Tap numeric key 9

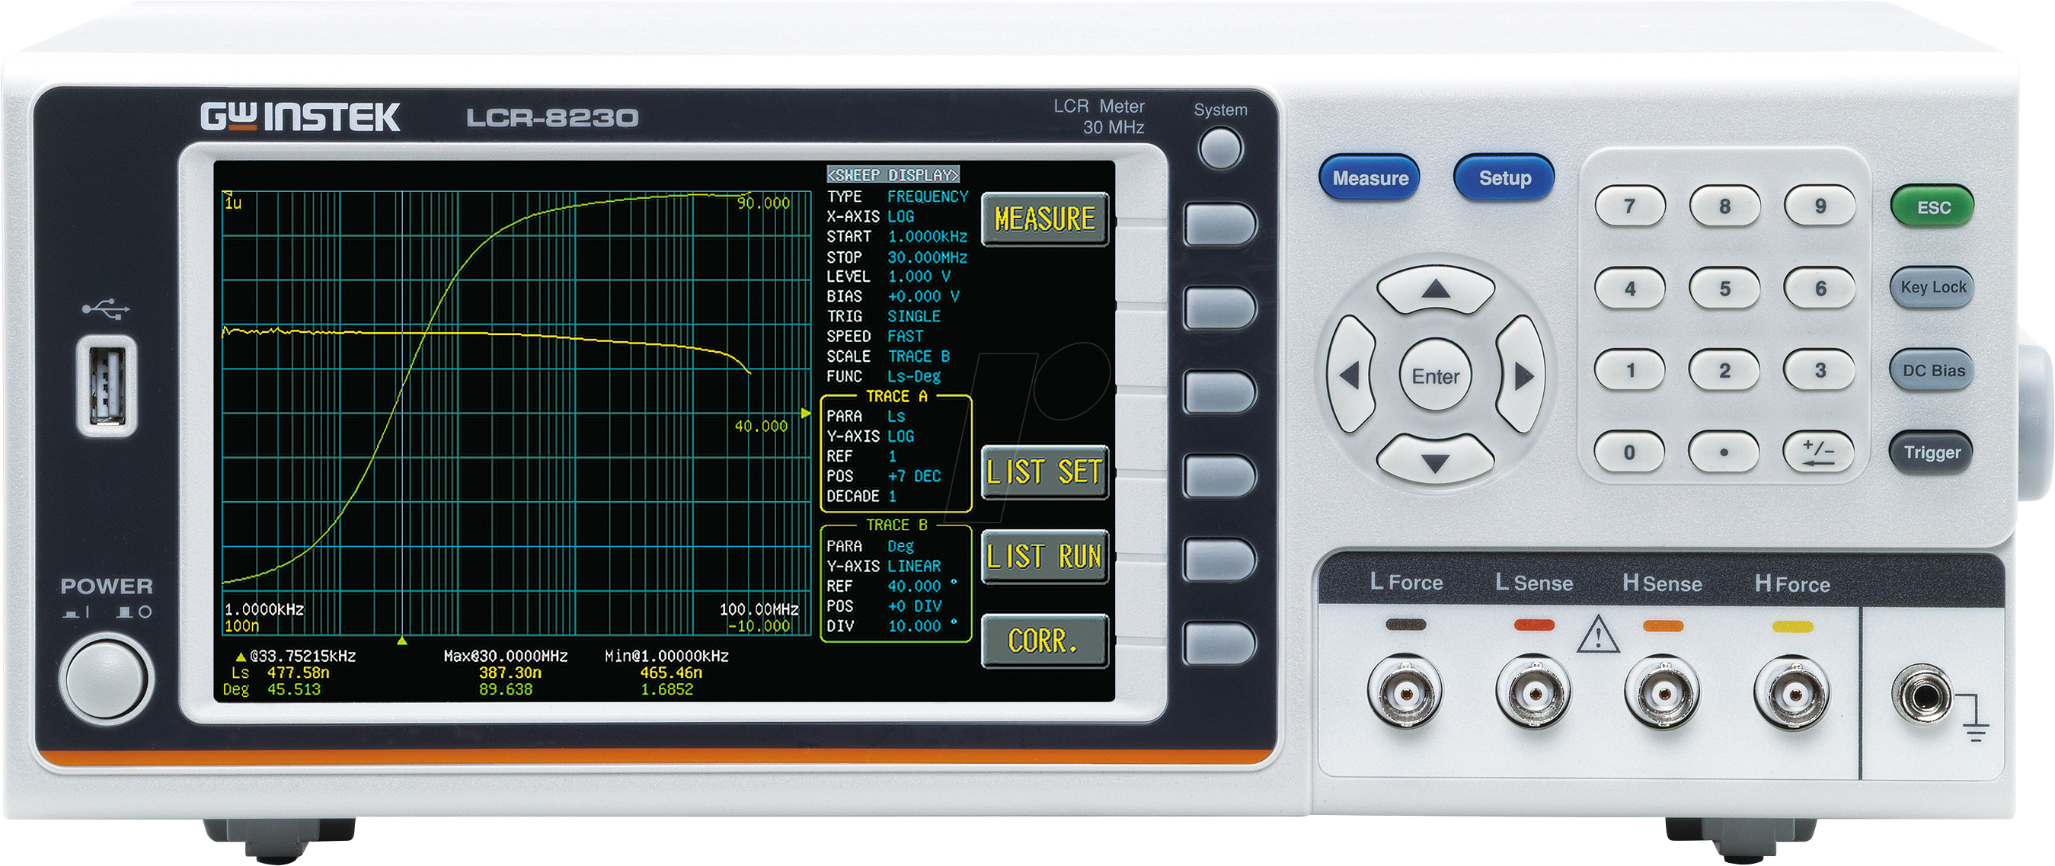pos(1820,206)
